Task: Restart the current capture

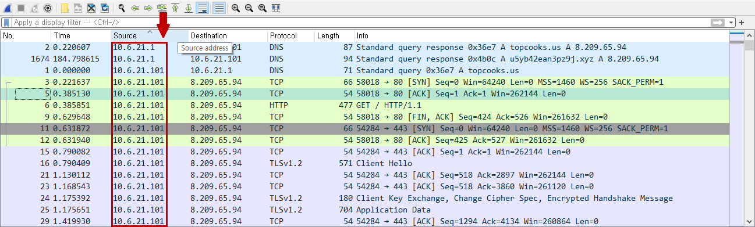Action: [34, 8]
